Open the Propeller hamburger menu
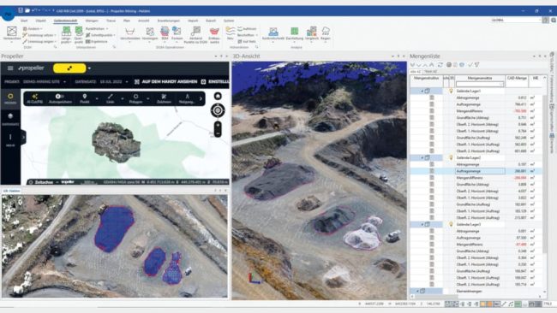 click(10, 68)
